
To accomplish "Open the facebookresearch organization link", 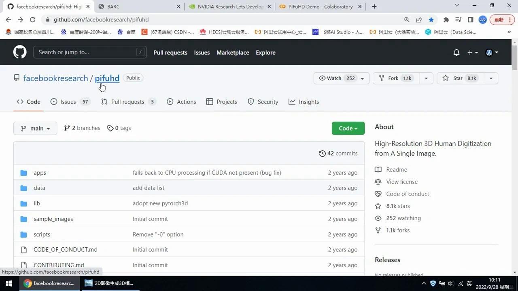I will click(x=55, y=78).
